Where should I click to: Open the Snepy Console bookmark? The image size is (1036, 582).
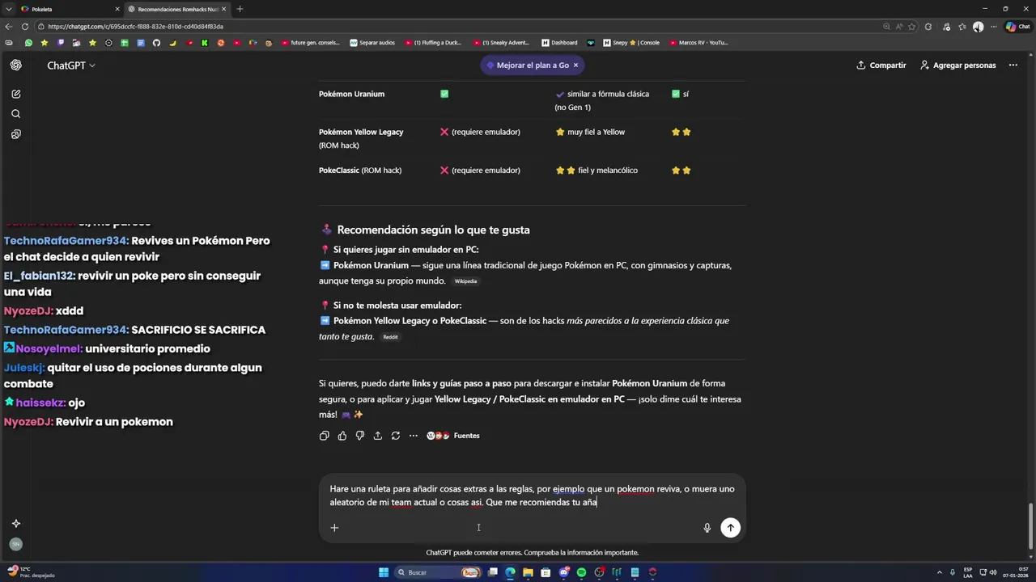(x=631, y=43)
